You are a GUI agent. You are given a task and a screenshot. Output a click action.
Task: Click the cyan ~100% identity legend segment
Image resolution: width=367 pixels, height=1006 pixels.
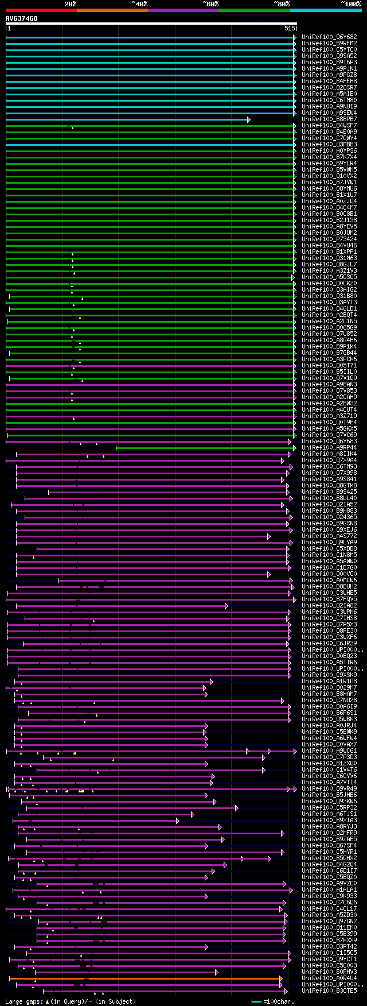tap(326, 10)
